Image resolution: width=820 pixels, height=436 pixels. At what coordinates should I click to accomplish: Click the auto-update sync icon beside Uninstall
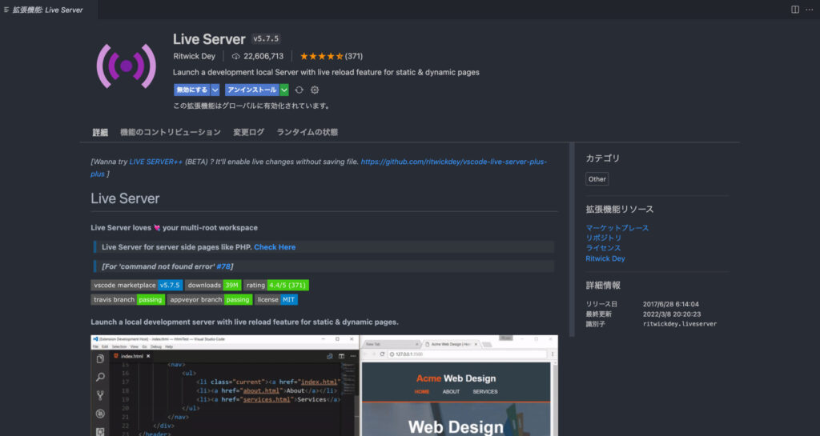[299, 90]
